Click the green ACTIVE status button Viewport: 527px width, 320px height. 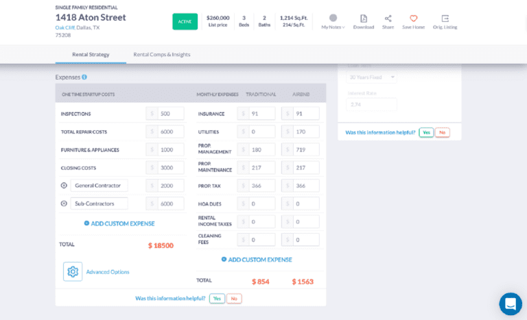(x=185, y=21)
